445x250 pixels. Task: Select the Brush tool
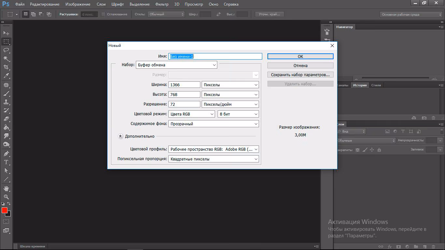point(6,93)
